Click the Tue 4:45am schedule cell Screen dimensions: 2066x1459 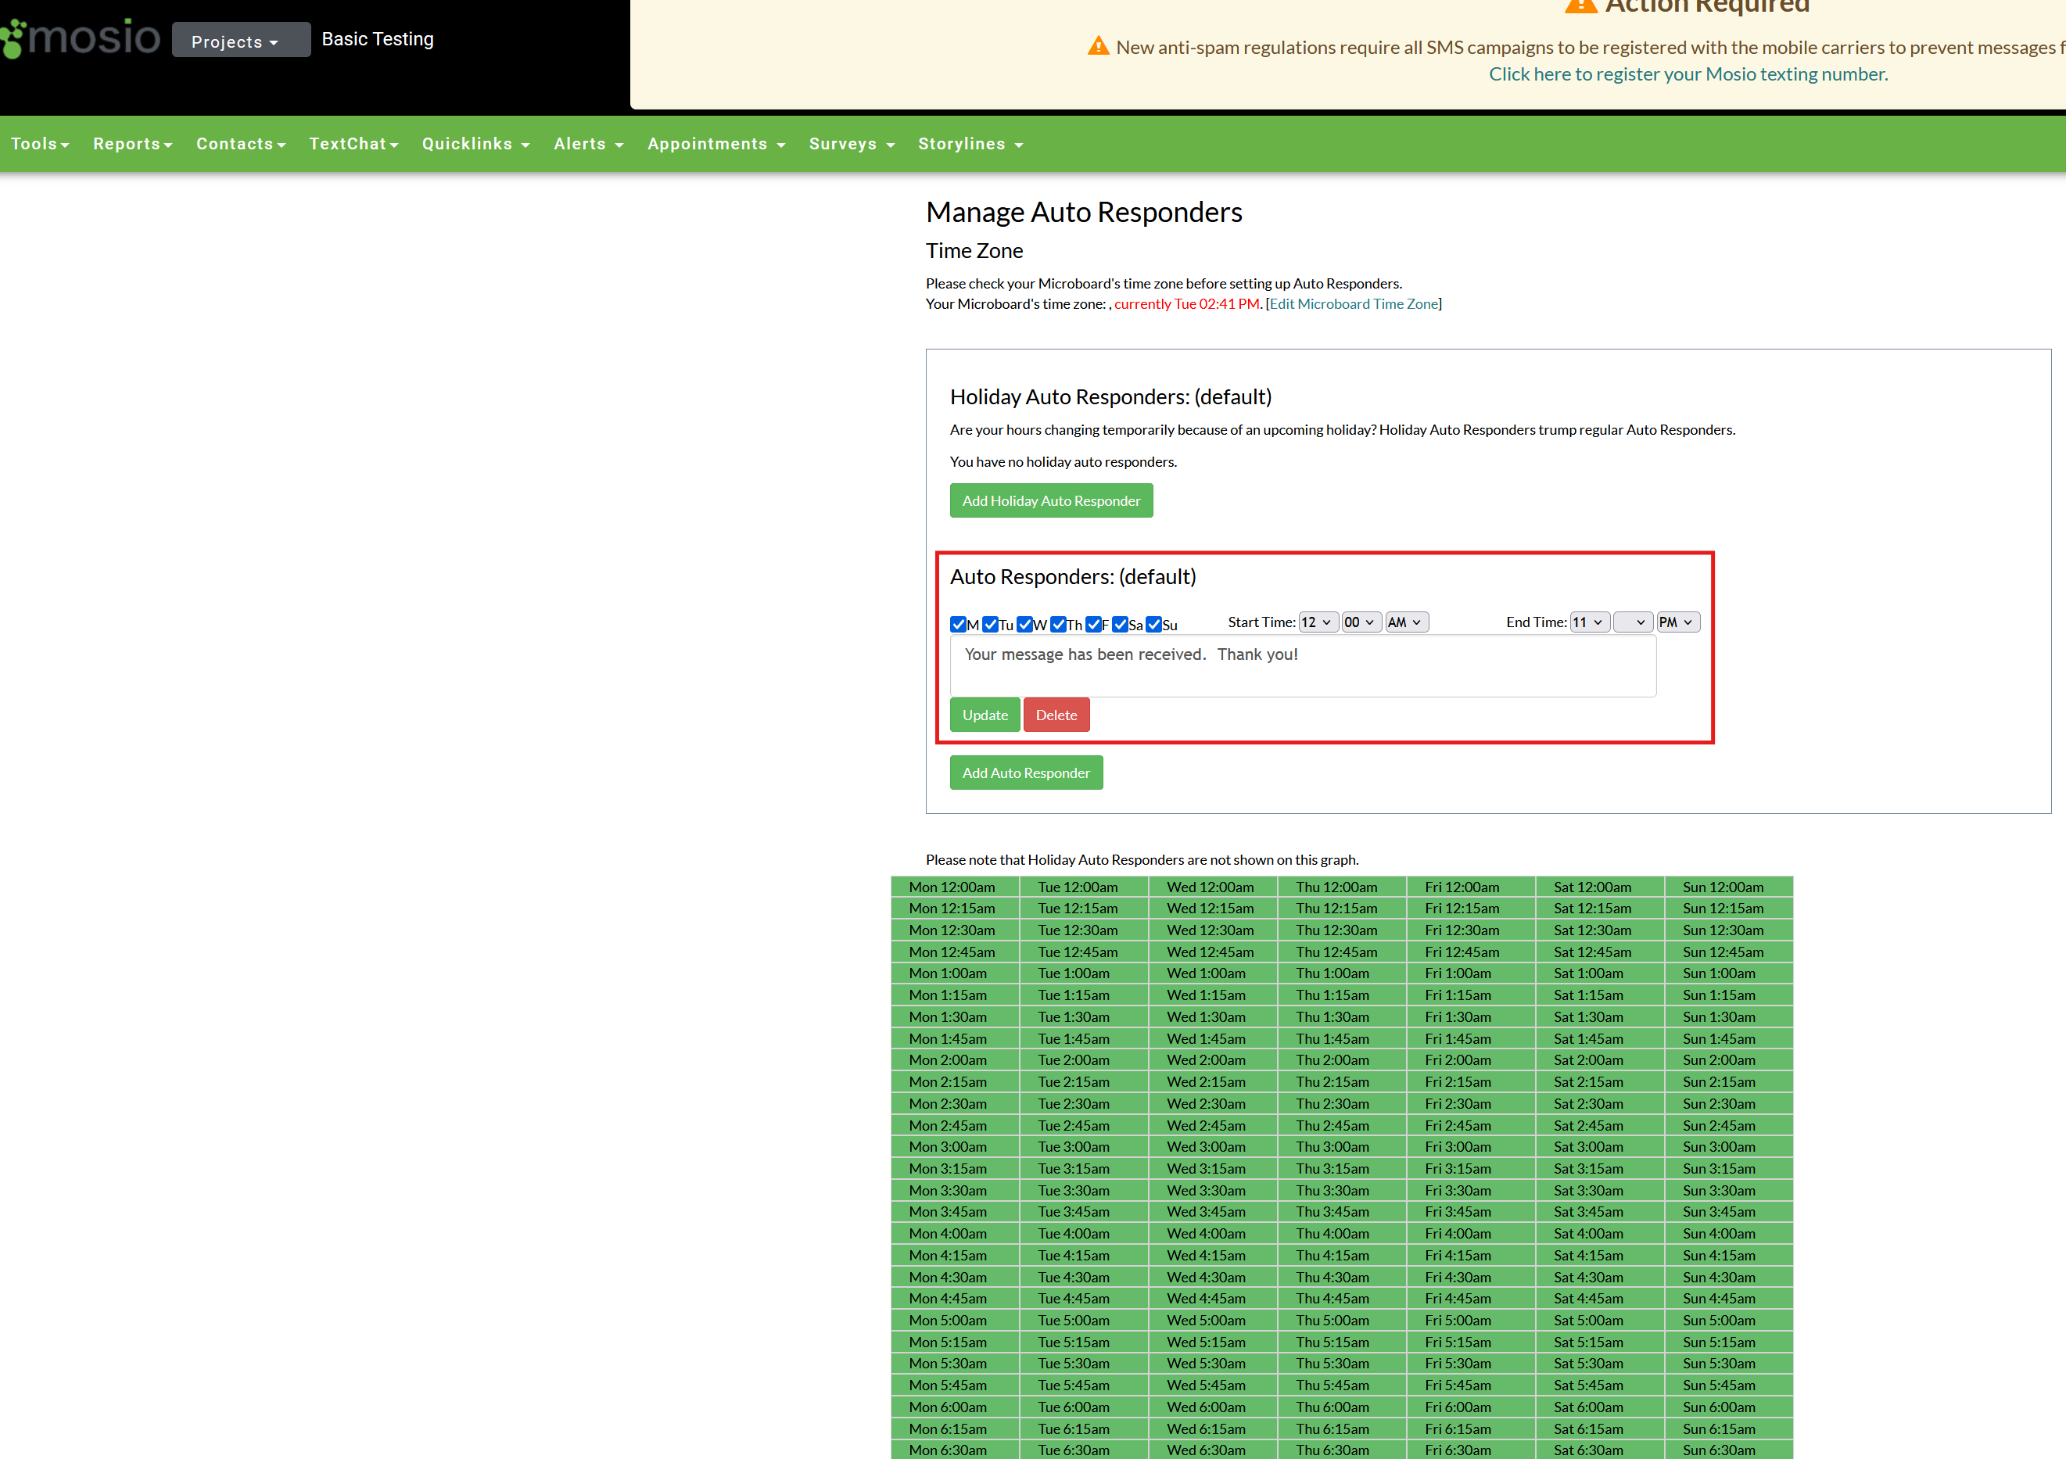(1083, 1299)
